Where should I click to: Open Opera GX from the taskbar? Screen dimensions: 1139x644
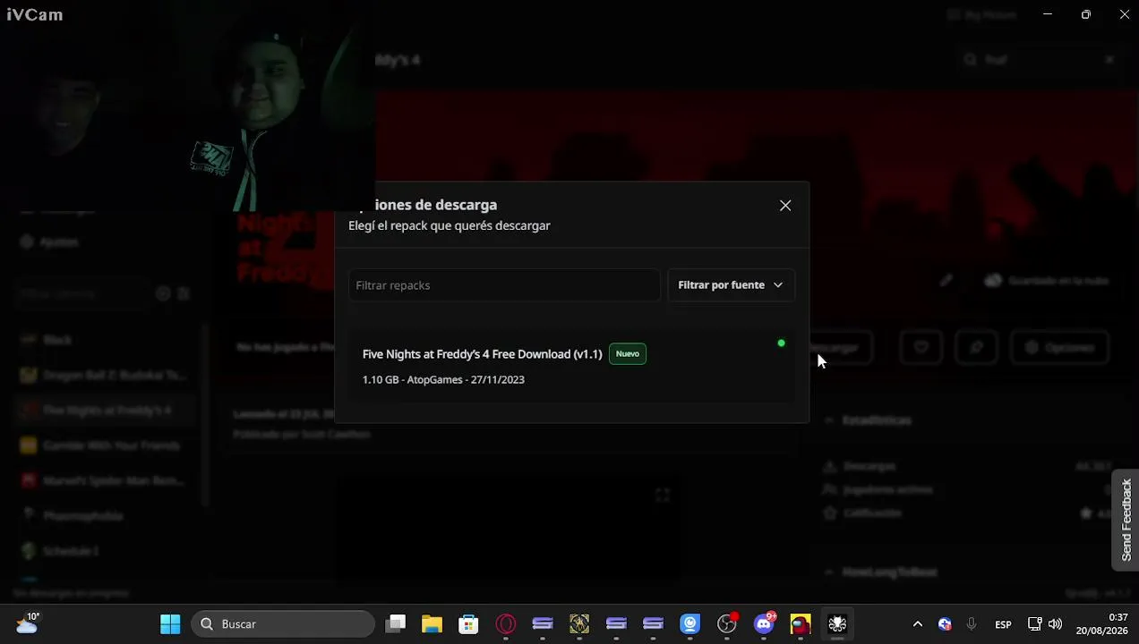506,623
